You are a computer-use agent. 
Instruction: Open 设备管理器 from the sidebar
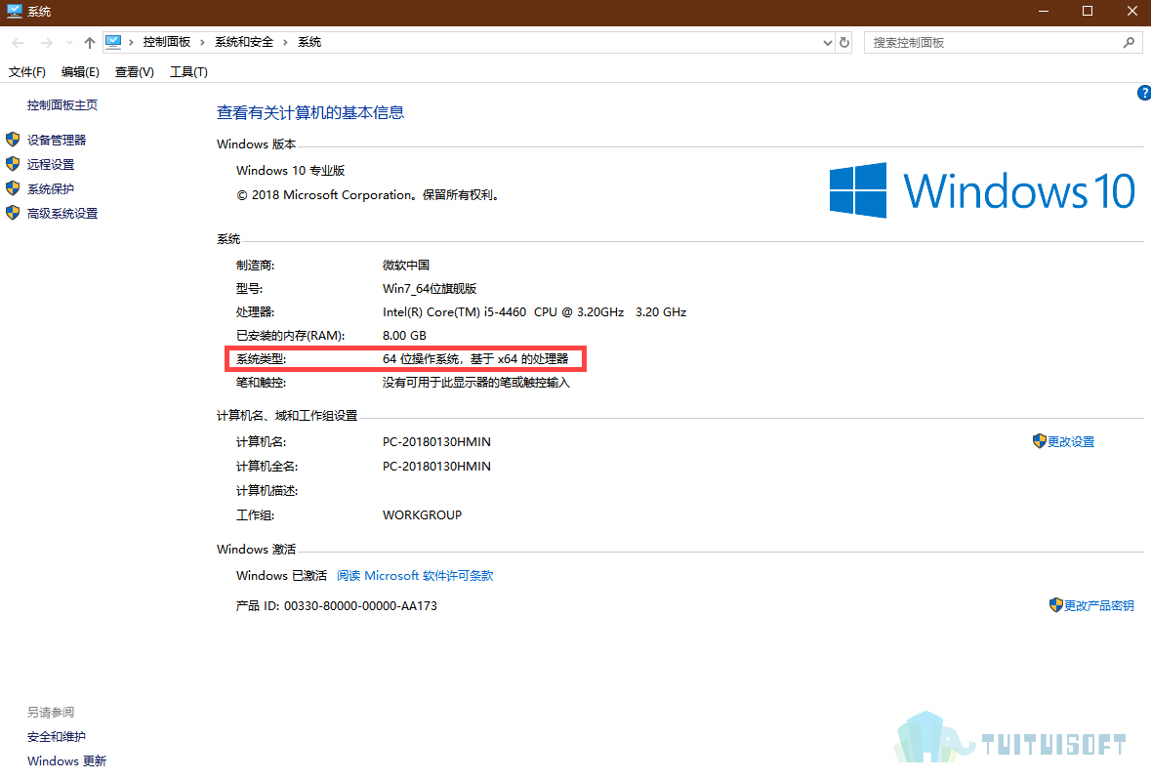[x=57, y=141]
